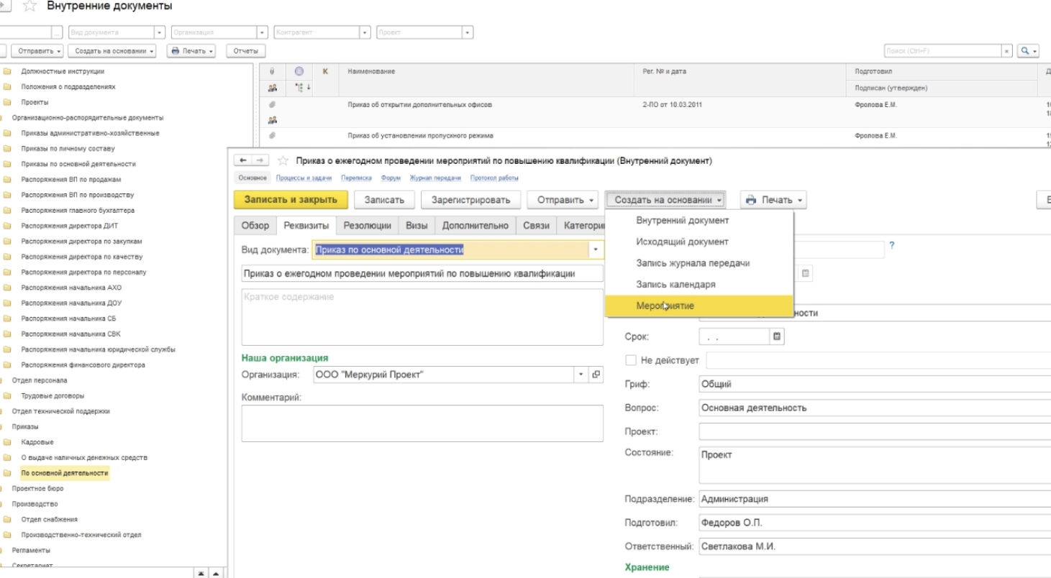Viewport: 1051px width, 578px height.
Task: Switch to the Связи tab
Action: (x=536, y=225)
